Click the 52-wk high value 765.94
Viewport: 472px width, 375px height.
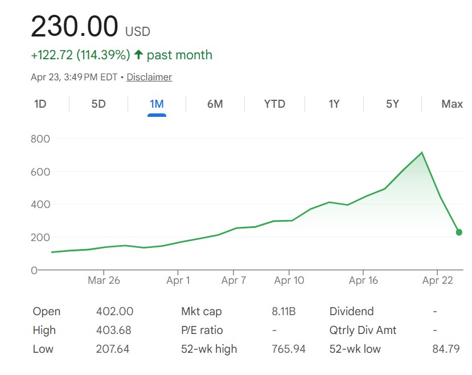pyautogui.click(x=289, y=349)
